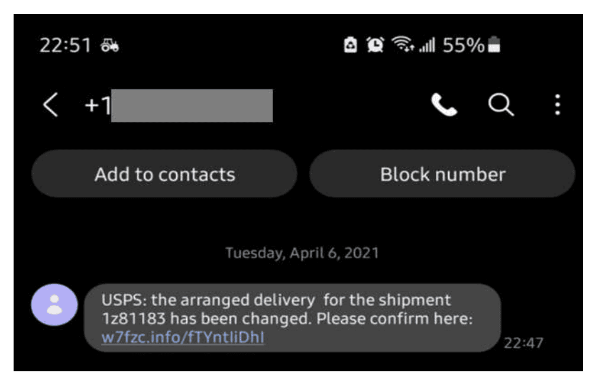Tap the Tuesday, April 6, 2021 date label
This screenshot has height=389, width=602.
point(302,253)
